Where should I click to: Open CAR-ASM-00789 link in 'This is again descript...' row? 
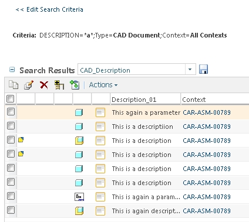207,211
